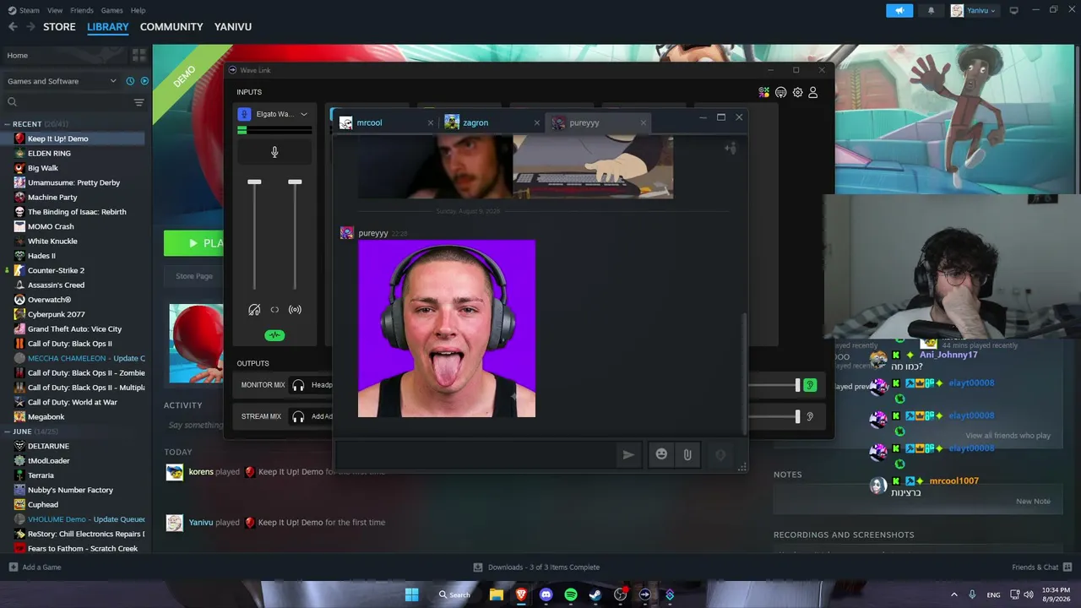Toggle ready-to-play filter icon in Steam sidebar
This screenshot has width=1081, height=608.
[144, 81]
